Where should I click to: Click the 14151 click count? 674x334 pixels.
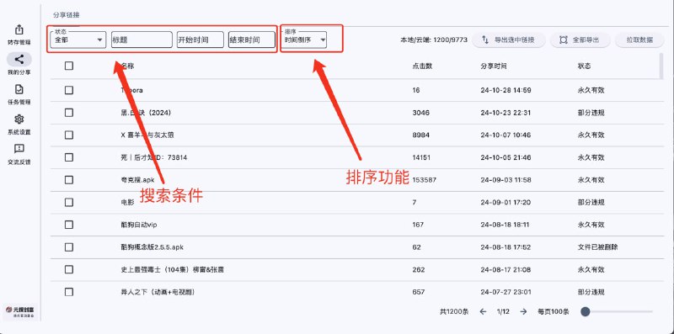(x=422, y=157)
